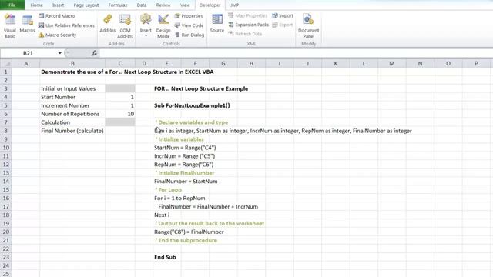Click the Select All corner button
Screen dimensions: 493x277
6,63
